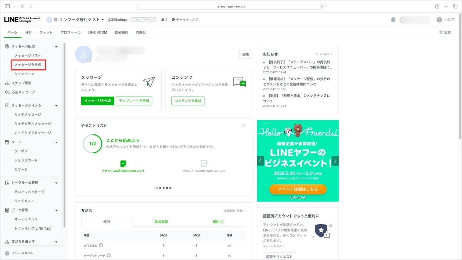Collapse the メッセージアイテム section

(57, 106)
